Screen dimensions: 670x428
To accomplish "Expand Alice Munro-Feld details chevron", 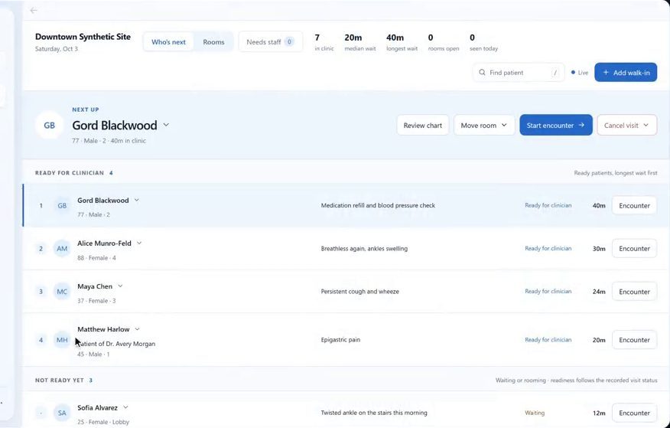I will (x=139, y=243).
